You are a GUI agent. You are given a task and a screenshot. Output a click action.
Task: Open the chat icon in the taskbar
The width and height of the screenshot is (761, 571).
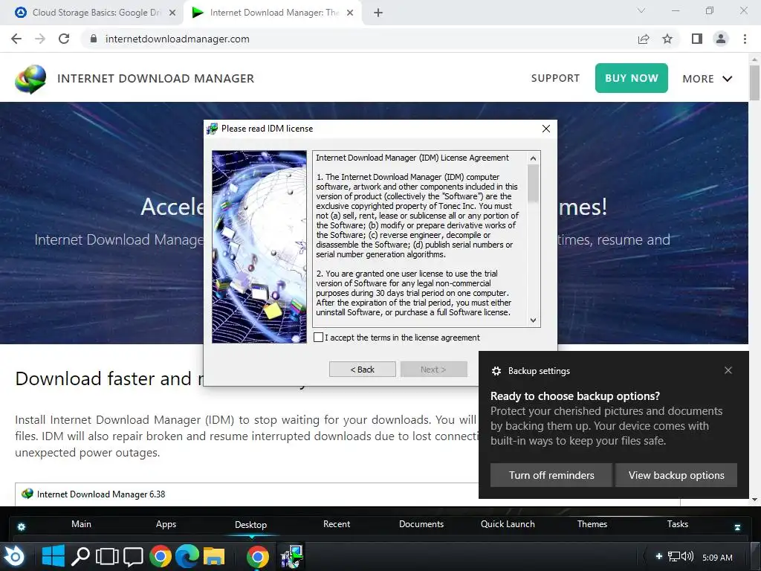133,557
